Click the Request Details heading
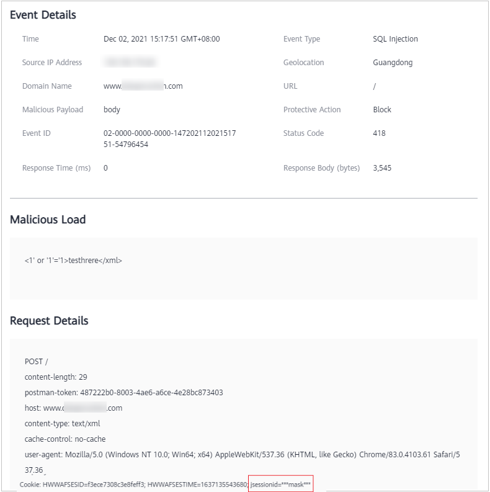Image resolution: width=490 pixels, height=492 pixels. pos(49,321)
